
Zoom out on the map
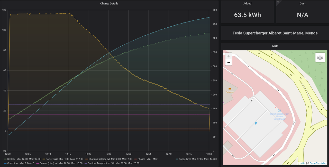pyautogui.click(x=229, y=62)
